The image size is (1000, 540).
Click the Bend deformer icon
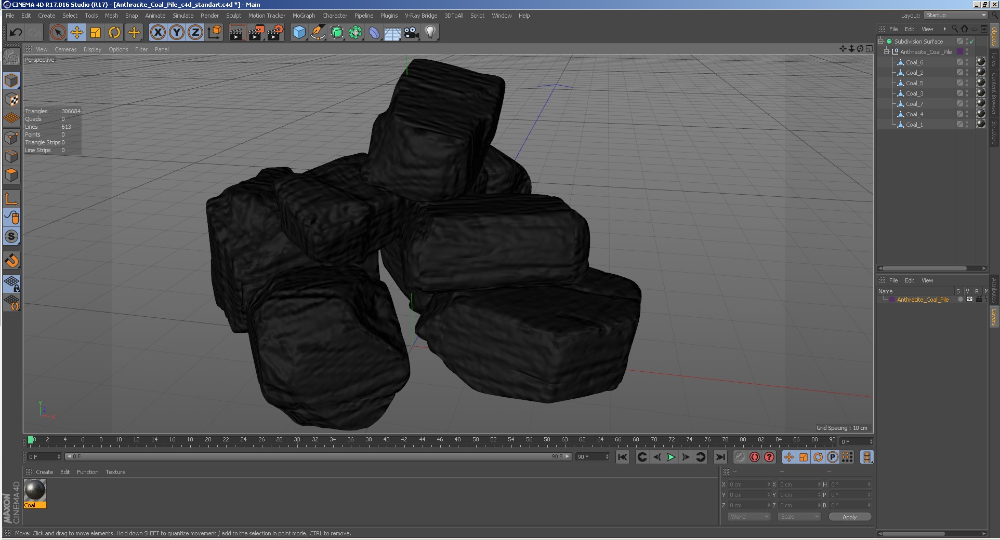pyautogui.click(x=374, y=33)
